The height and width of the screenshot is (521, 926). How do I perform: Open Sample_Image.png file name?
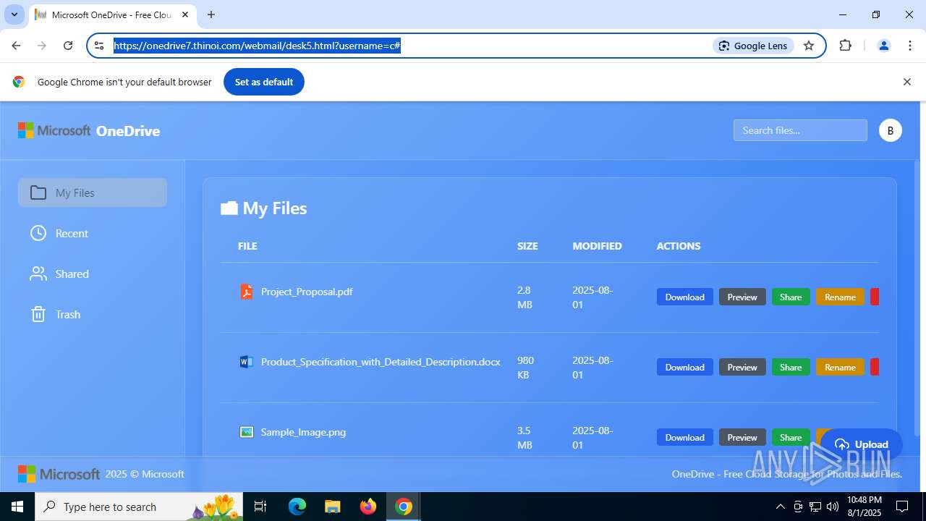click(x=303, y=432)
